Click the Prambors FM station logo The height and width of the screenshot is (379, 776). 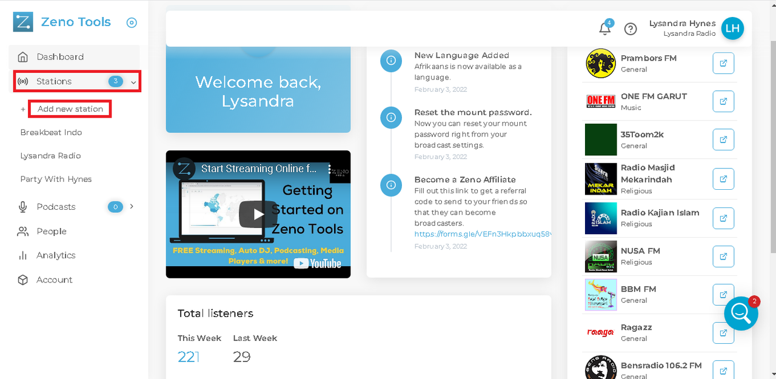[601, 63]
